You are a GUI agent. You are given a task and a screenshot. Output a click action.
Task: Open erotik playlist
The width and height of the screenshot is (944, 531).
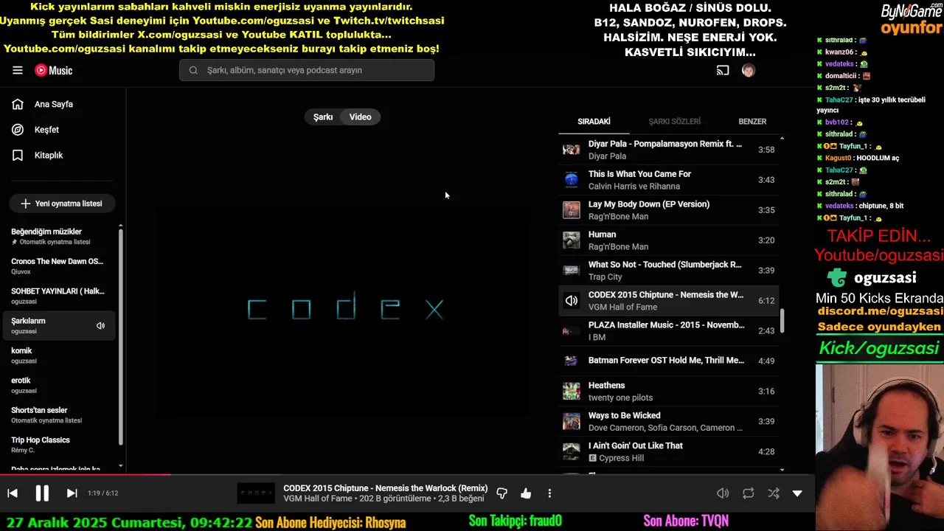click(x=59, y=385)
